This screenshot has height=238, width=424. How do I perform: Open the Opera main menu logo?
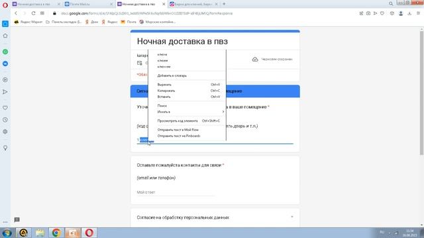5,5
